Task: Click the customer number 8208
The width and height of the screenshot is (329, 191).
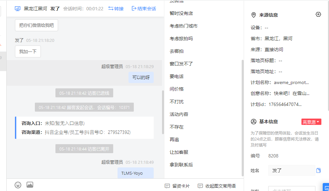Action: coord(273,156)
